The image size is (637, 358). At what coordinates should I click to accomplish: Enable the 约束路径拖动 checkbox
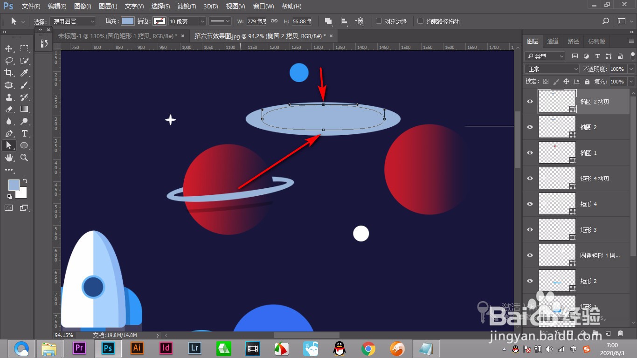[x=421, y=21]
